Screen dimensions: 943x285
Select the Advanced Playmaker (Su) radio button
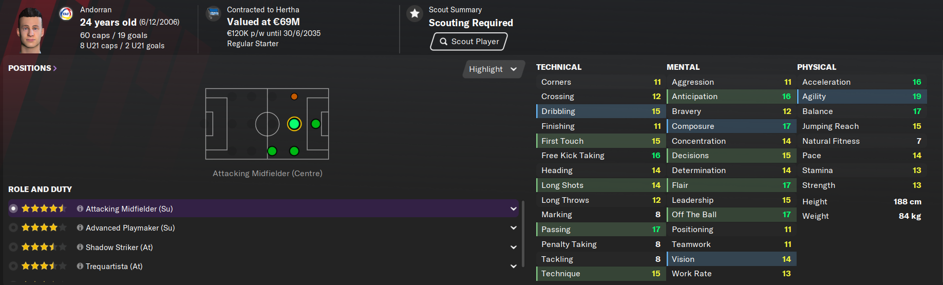pyautogui.click(x=13, y=227)
